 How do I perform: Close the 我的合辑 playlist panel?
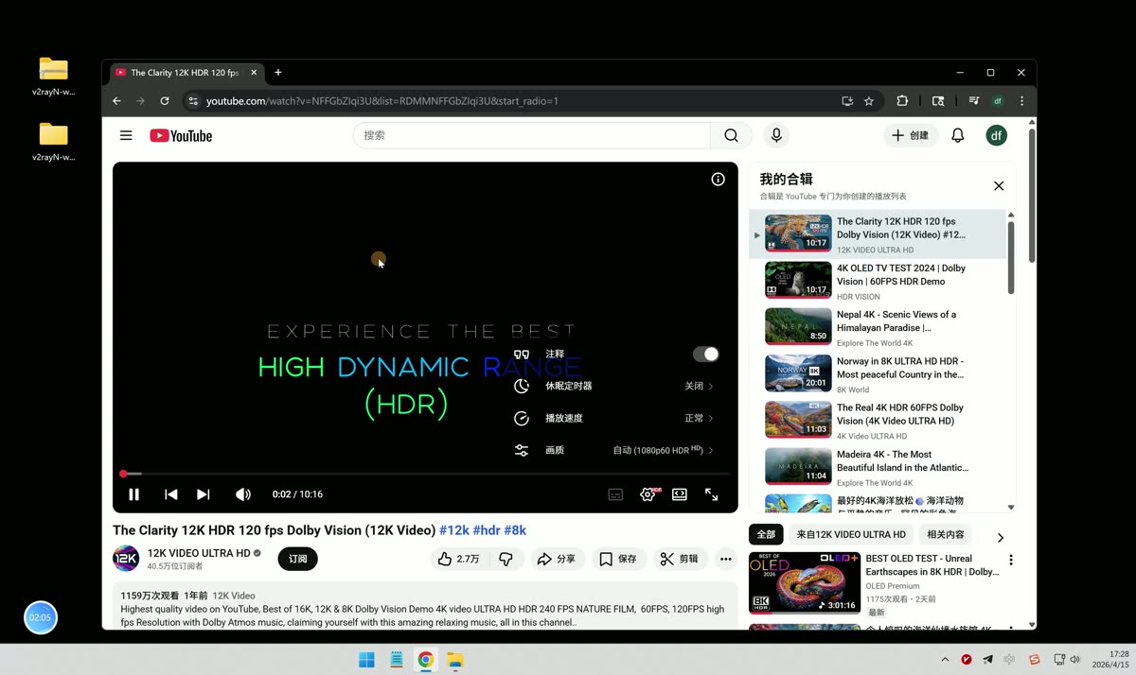[999, 186]
